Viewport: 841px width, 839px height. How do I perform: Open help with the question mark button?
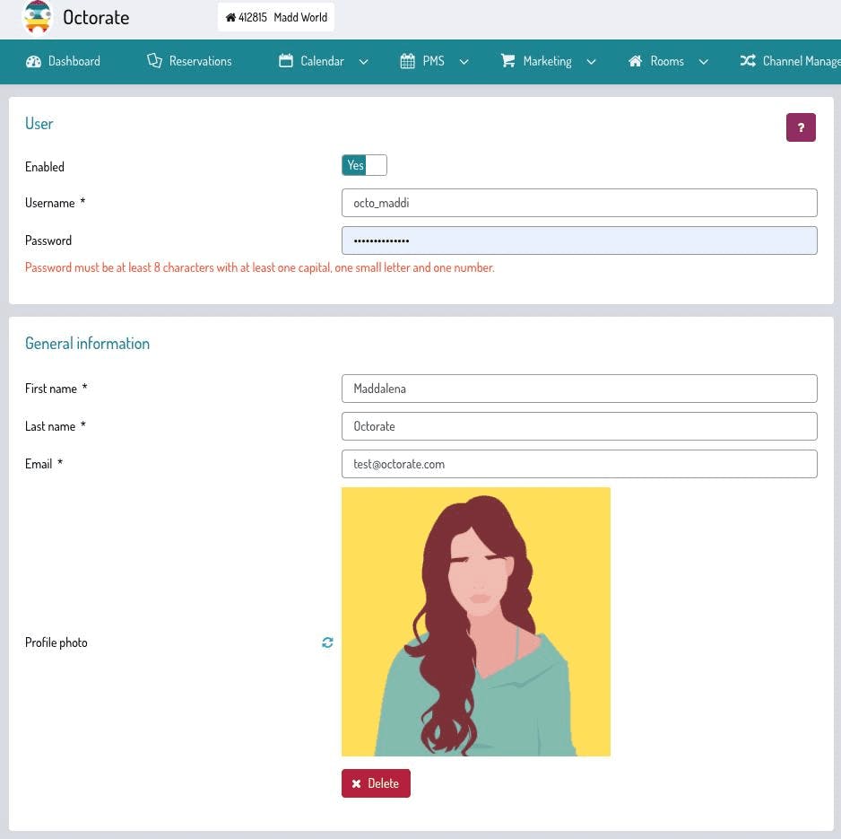coord(801,127)
